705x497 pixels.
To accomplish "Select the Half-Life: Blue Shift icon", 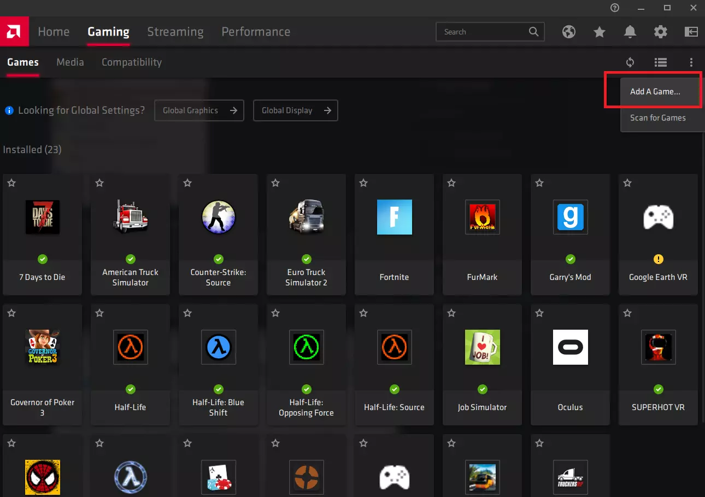I will [x=218, y=347].
